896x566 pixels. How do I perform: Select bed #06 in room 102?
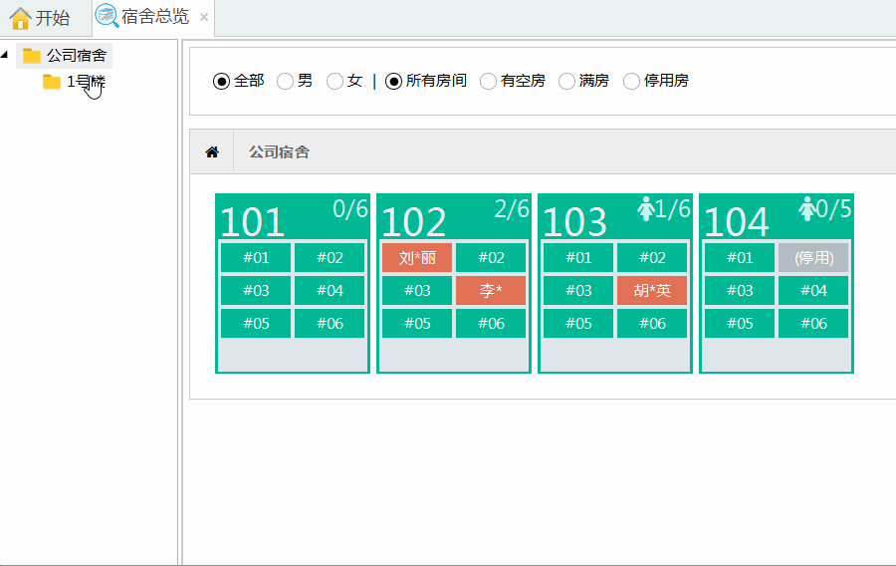491,324
